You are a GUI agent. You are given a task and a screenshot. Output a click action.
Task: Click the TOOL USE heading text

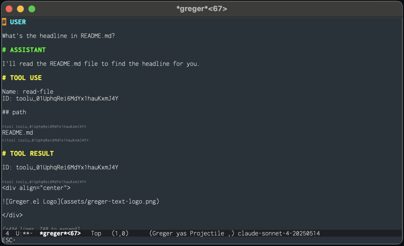(x=26, y=78)
